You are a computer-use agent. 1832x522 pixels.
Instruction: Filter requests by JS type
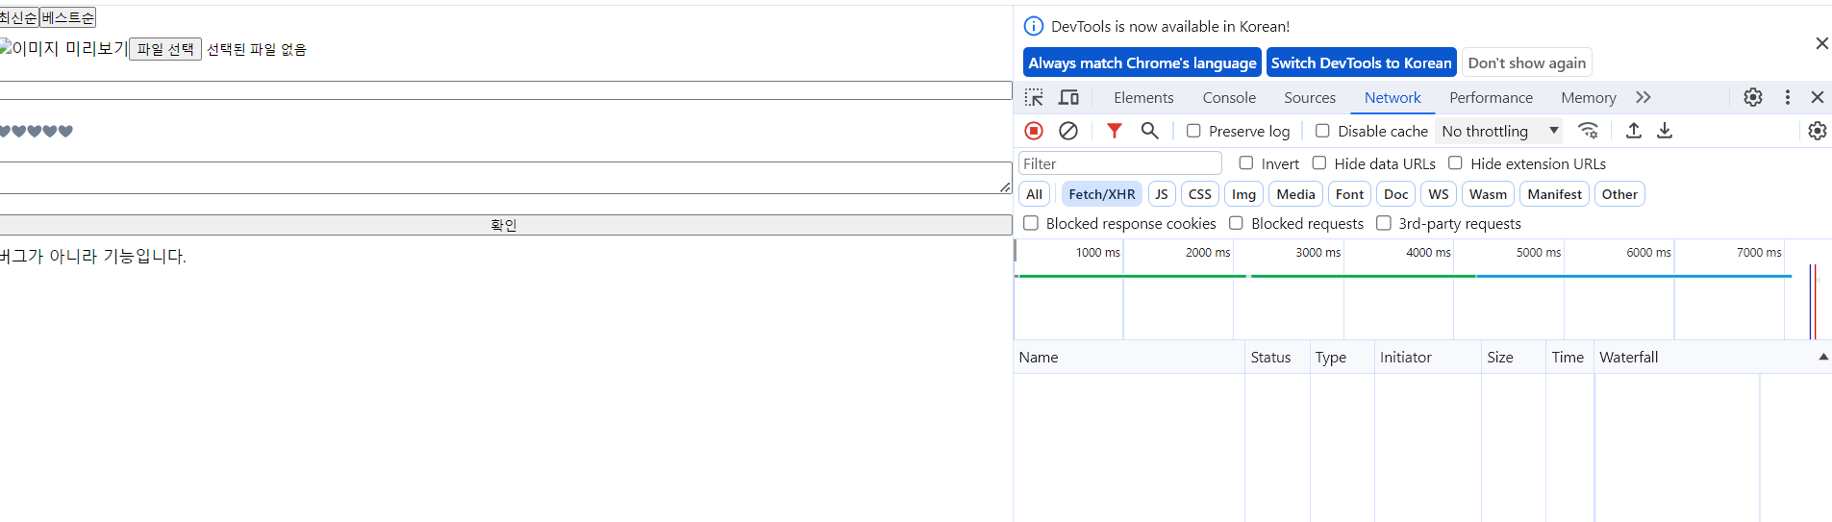1162,194
